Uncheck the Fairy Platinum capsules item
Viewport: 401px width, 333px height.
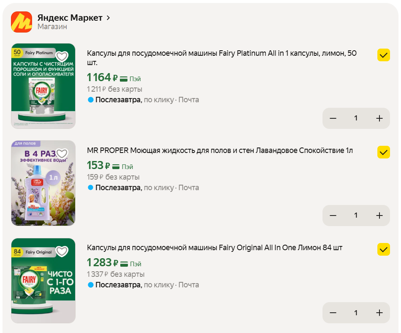pyautogui.click(x=383, y=55)
